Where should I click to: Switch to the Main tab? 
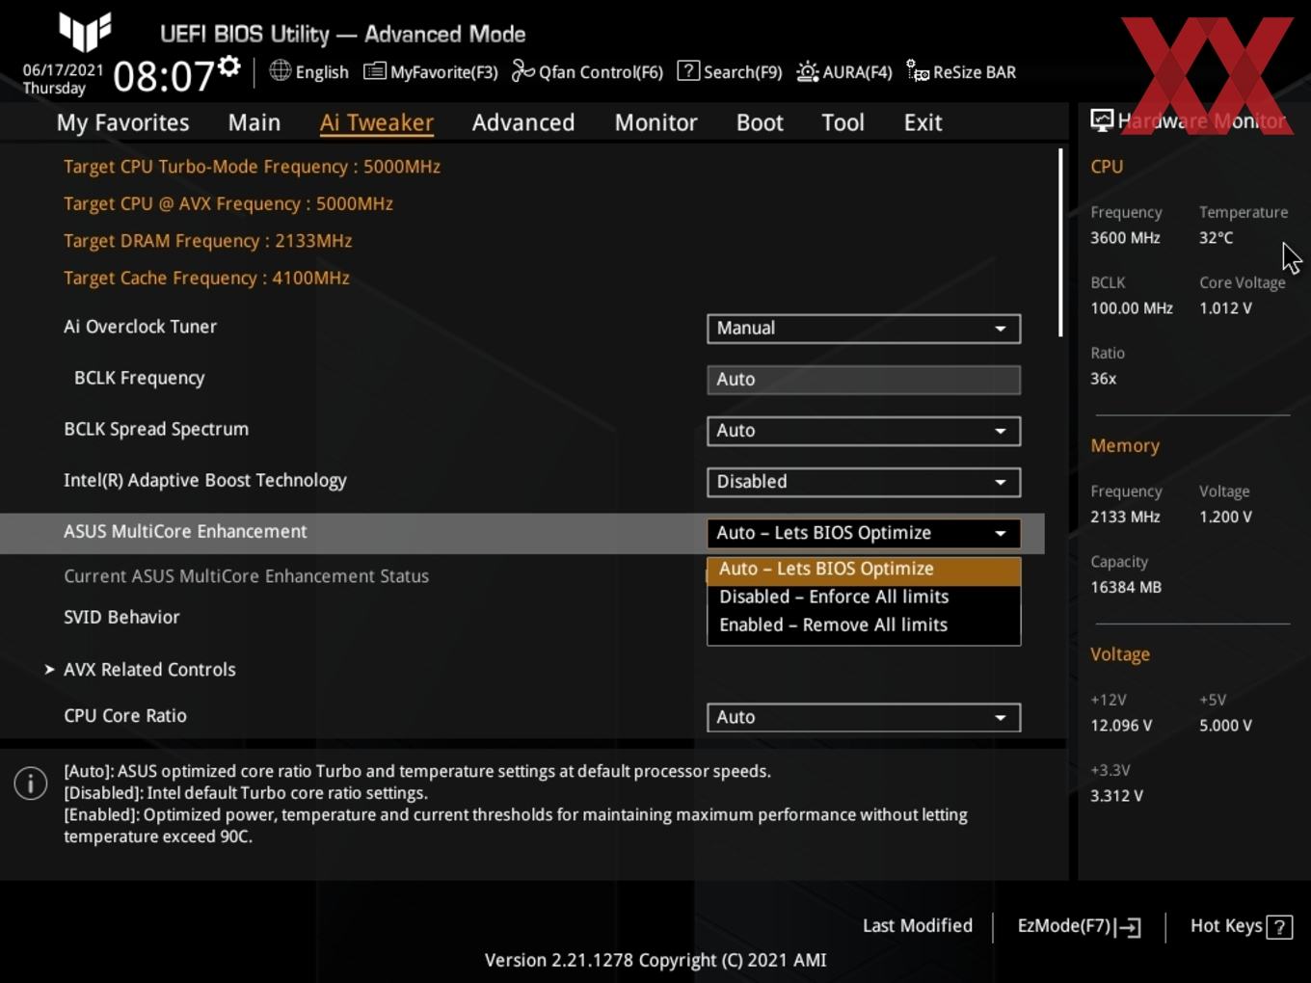point(254,122)
